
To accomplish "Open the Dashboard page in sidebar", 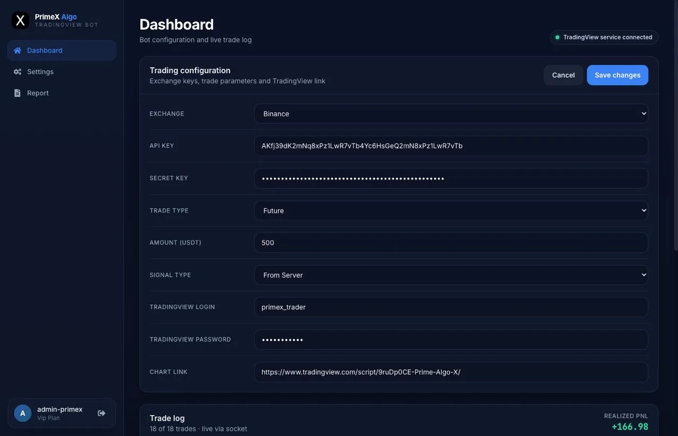I will 62,50.
